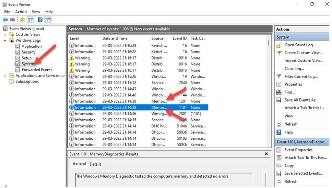Viewport: 332px width, 188px height.
Task: Click Refresh under System actions
Action: 291,124
